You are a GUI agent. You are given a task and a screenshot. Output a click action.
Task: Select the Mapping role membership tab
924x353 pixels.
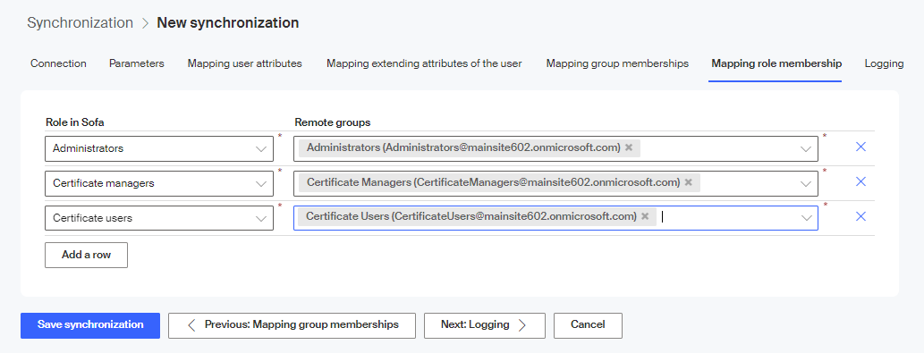pyautogui.click(x=776, y=63)
